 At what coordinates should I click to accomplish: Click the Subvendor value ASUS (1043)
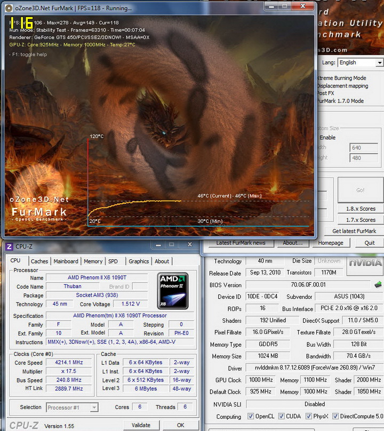pyautogui.click(x=349, y=297)
